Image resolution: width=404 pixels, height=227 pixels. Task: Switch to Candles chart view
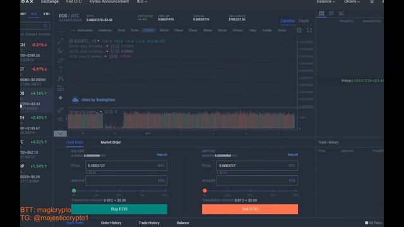pyautogui.click(x=288, y=21)
